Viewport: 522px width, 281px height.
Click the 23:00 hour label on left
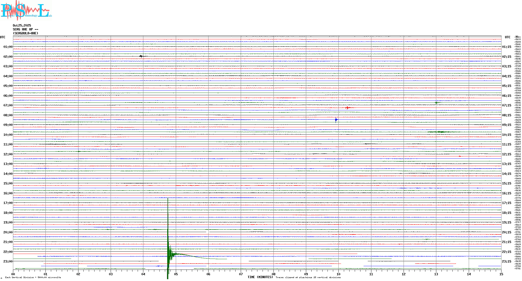(8, 261)
